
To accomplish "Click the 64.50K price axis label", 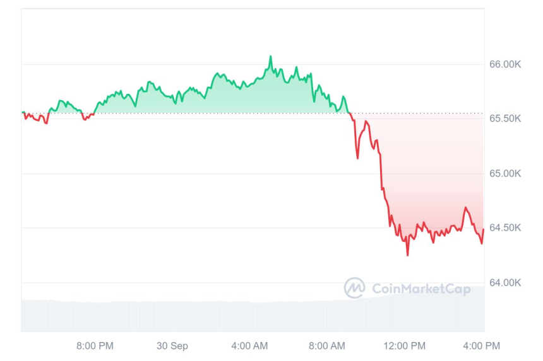I will 505,228.
